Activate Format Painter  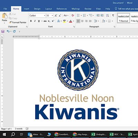pyautogui.click(x=18, y=22)
